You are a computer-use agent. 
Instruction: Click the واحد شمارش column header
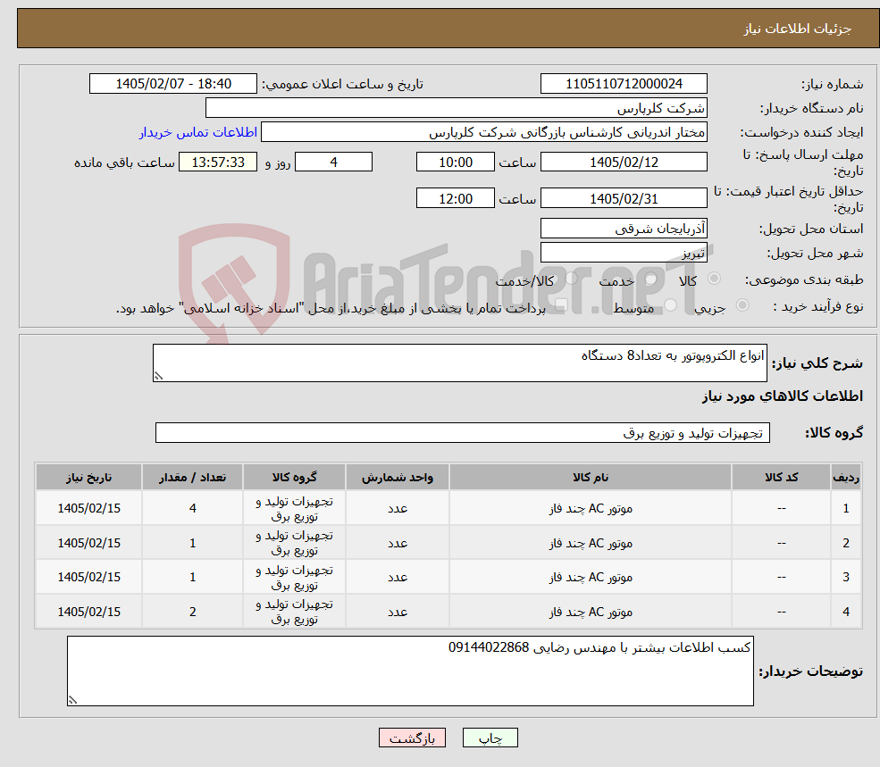click(x=398, y=477)
